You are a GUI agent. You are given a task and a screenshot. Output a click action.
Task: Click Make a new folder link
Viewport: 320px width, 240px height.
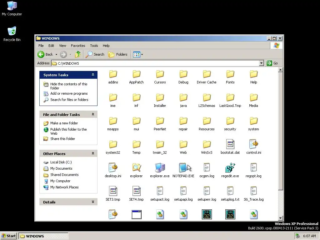click(64, 123)
